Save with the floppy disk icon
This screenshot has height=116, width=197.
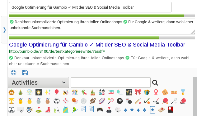25,73
